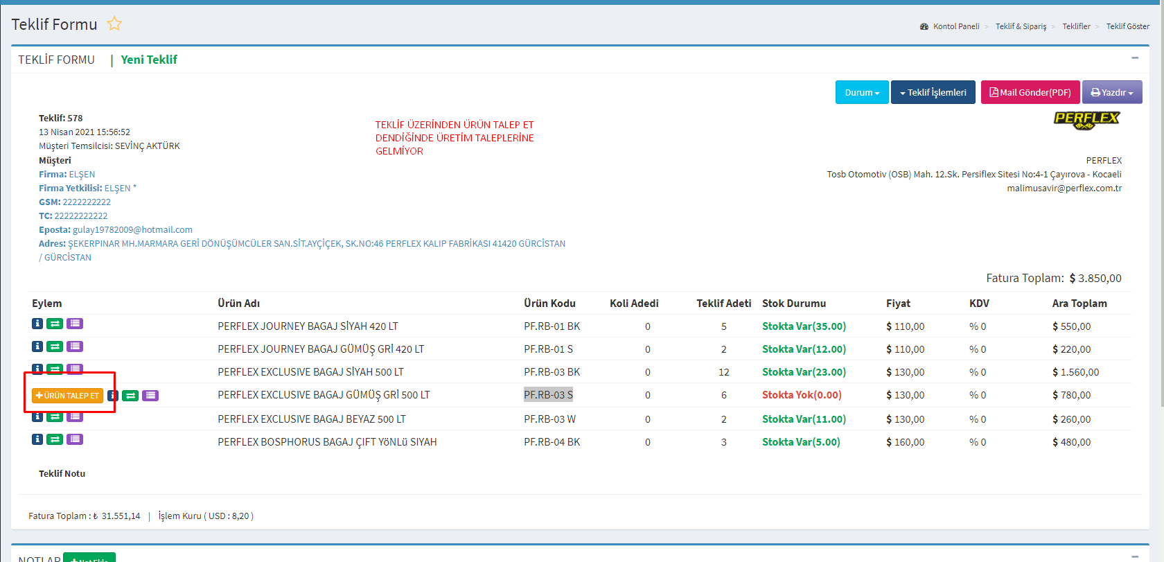Go to Kontol Paneli breadcrumb
Image resolution: width=1164 pixels, height=562 pixels.
955,26
